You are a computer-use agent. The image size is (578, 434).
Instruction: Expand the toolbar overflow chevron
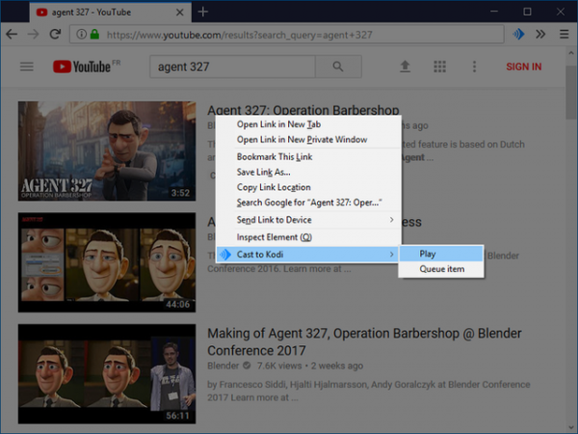[540, 34]
